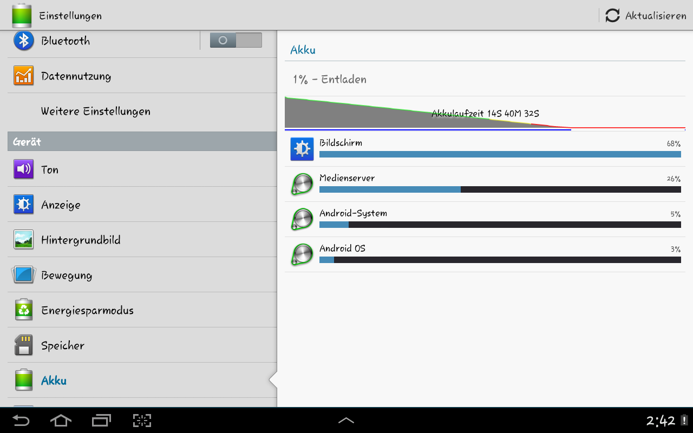The image size is (693, 433).
Task: Click the Anzeige brightness icon
Action: [x=24, y=205]
